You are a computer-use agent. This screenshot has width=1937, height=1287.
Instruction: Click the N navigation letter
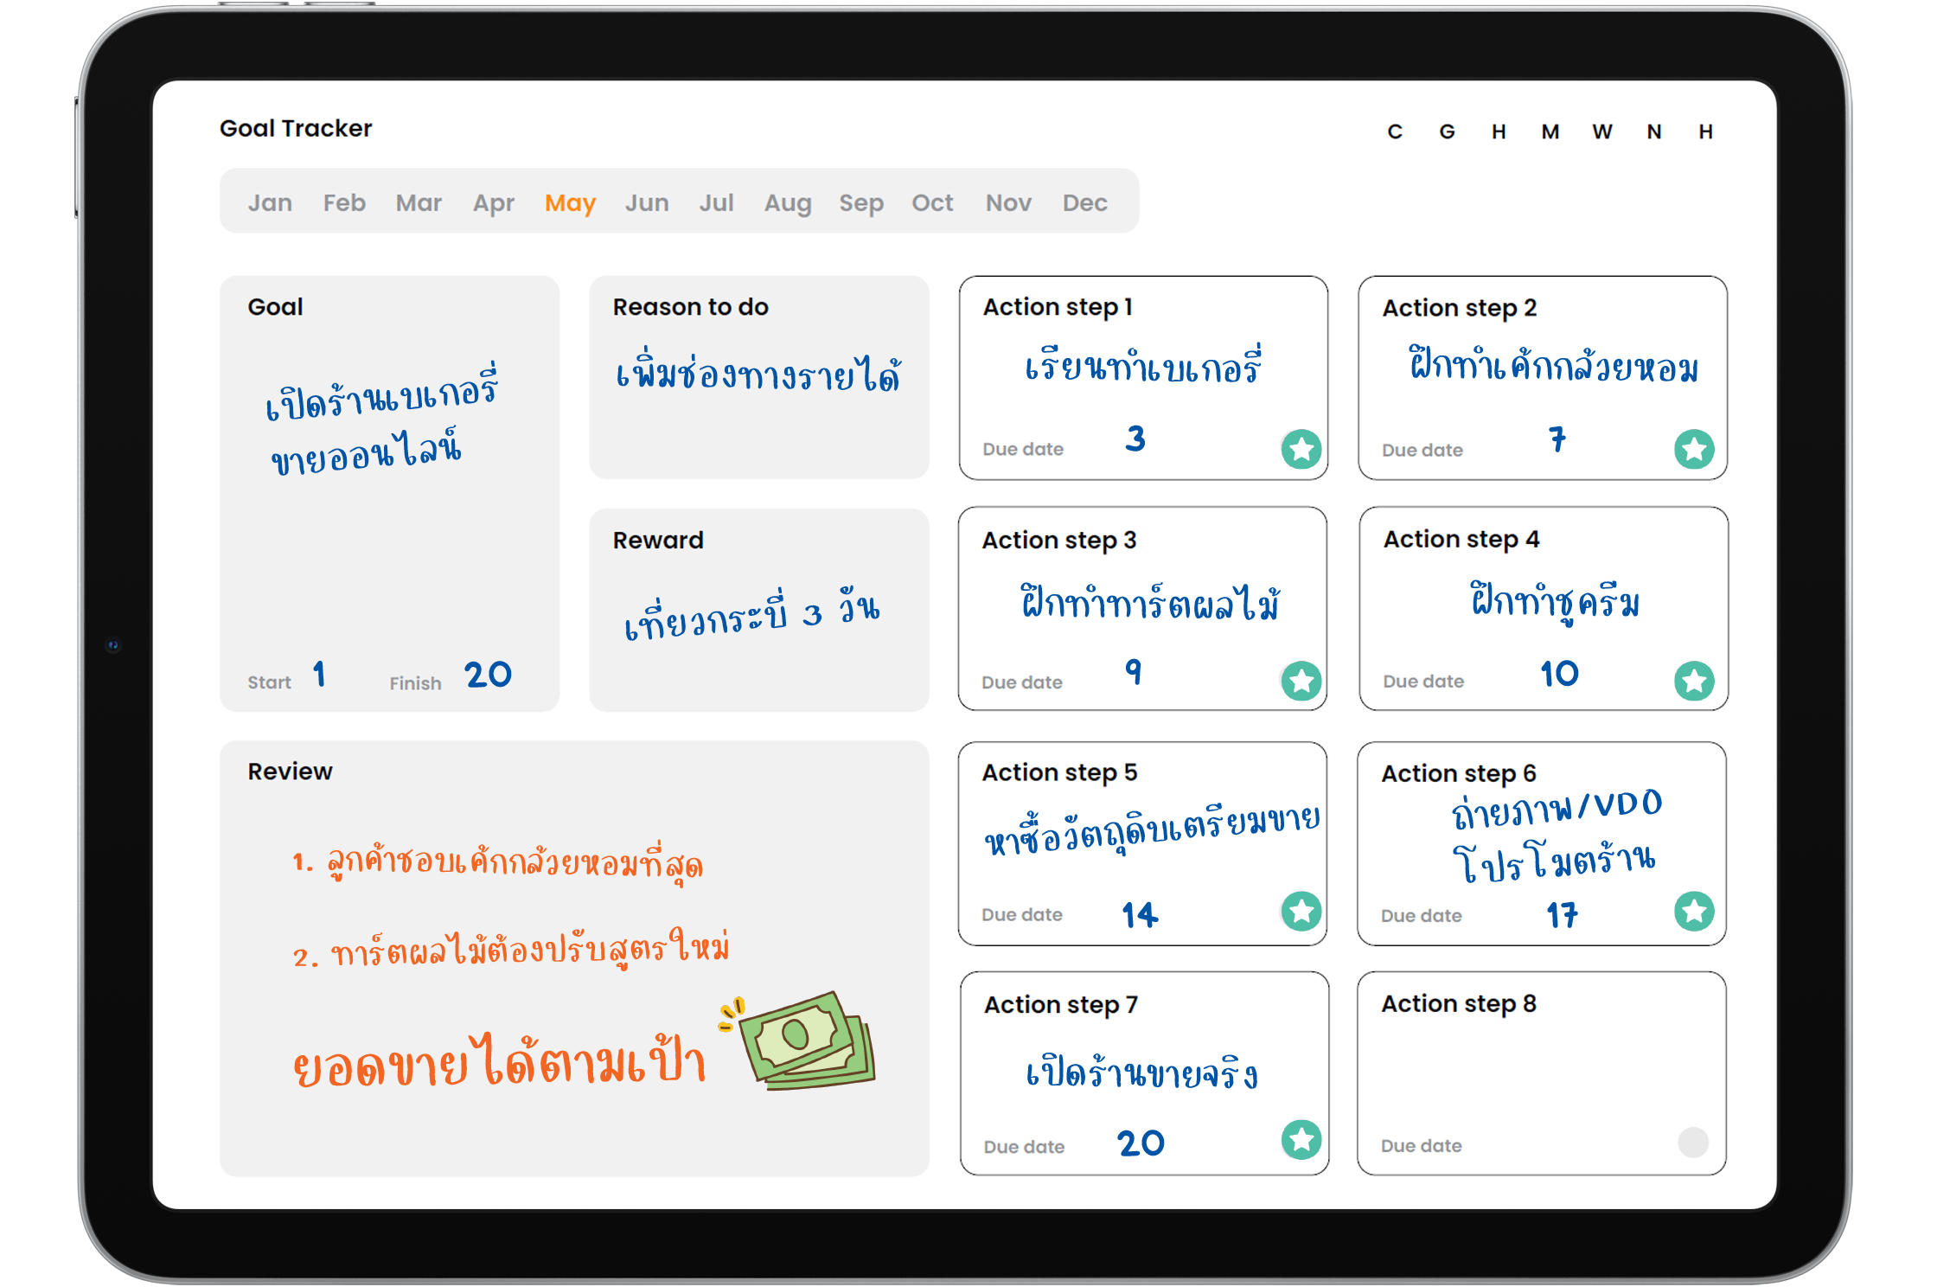coord(1653,132)
